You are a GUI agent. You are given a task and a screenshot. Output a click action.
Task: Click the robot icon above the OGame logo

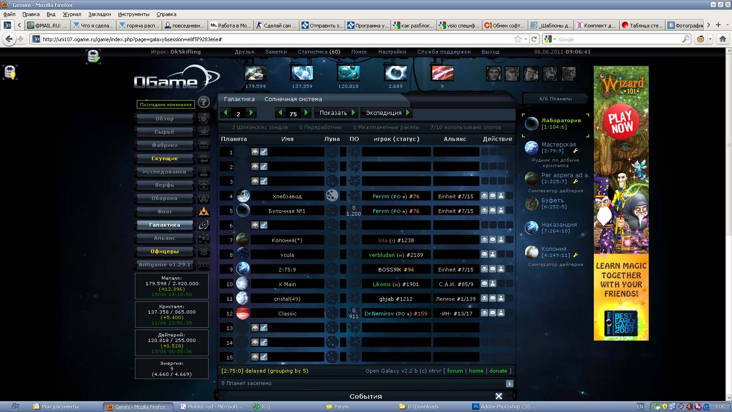[93, 56]
